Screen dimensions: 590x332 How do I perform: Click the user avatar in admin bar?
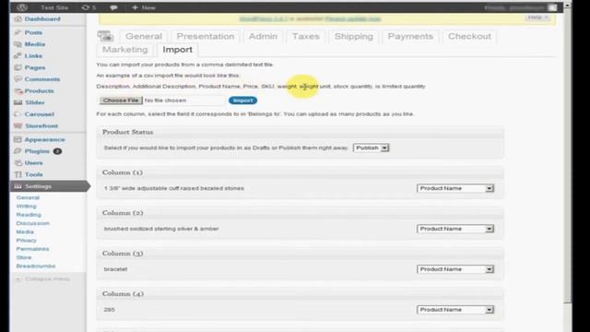pyautogui.click(x=552, y=7)
